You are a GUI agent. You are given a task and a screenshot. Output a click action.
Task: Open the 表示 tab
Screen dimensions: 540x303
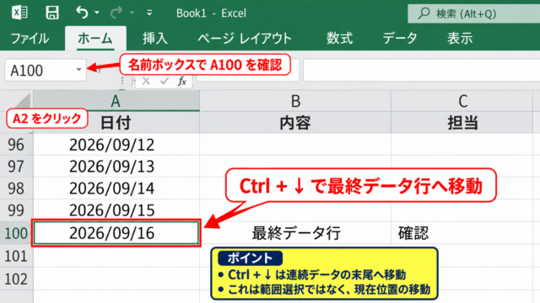[460, 38]
